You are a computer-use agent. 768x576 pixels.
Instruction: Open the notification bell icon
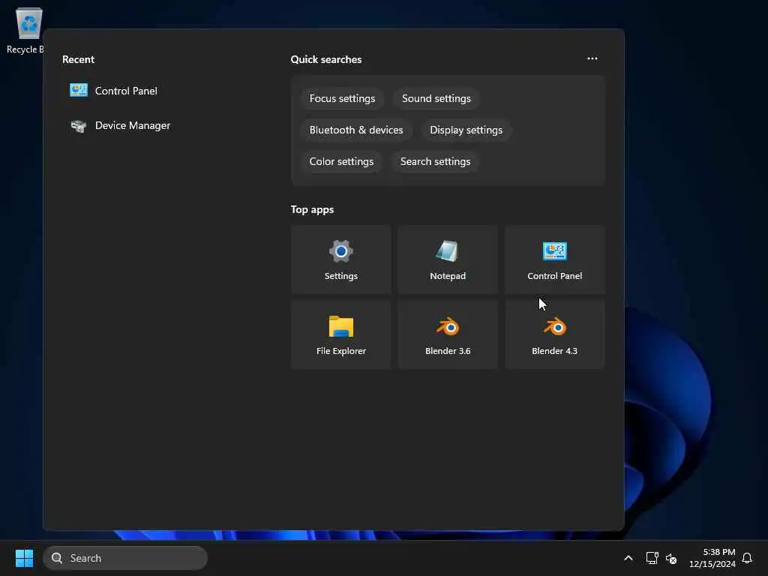[x=747, y=558]
